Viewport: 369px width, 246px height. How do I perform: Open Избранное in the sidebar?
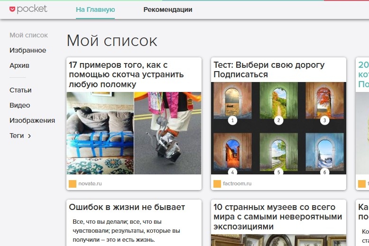28,50
